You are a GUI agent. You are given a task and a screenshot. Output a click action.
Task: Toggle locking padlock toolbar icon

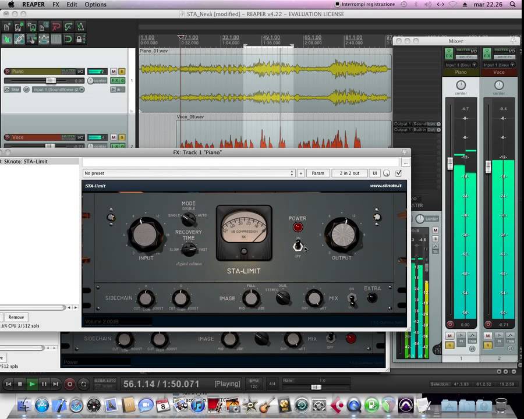(80, 39)
